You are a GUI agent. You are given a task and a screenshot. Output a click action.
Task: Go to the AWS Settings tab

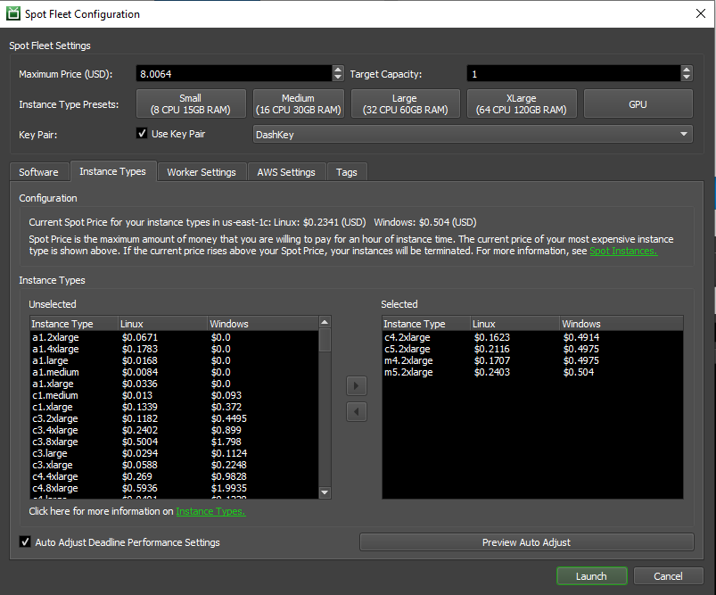[286, 172]
